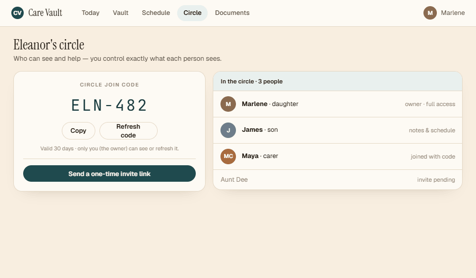Click the Care Vault CV logo icon
The height and width of the screenshot is (278, 476).
(x=18, y=13)
